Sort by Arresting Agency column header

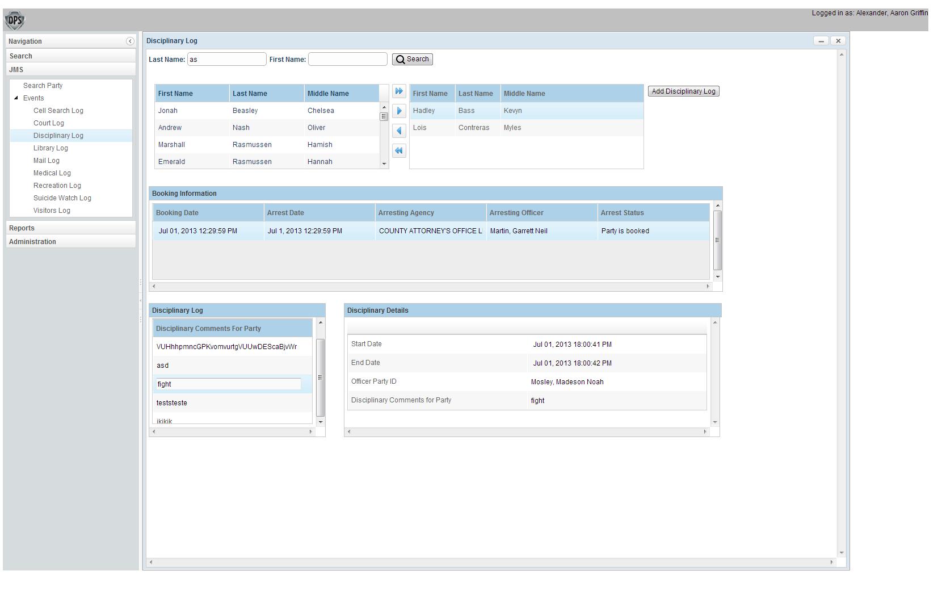(431, 212)
